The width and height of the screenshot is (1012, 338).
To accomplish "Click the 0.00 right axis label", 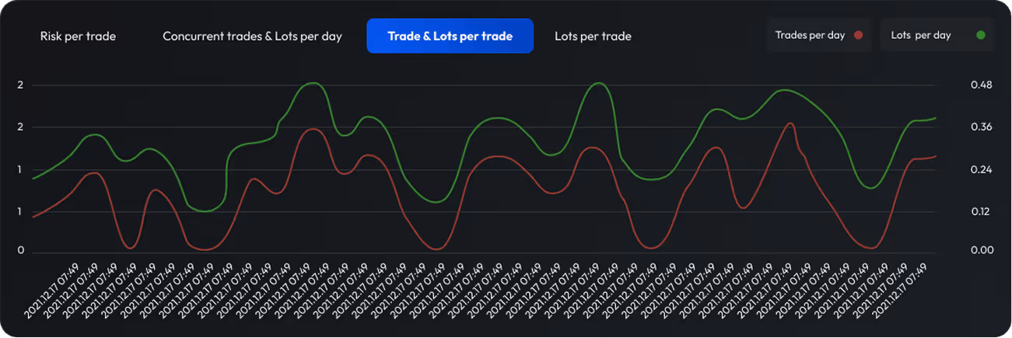I will (x=981, y=250).
